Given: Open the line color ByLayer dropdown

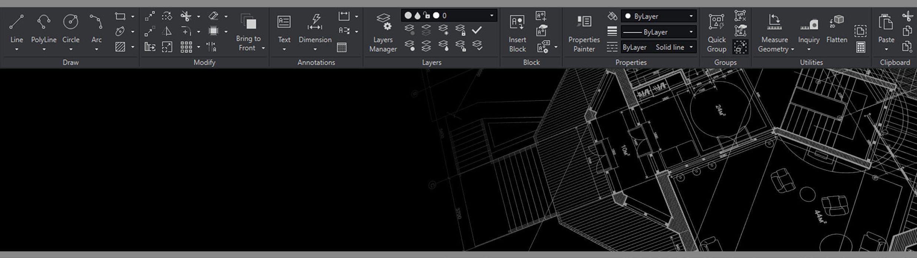Looking at the screenshot, I should 659,16.
